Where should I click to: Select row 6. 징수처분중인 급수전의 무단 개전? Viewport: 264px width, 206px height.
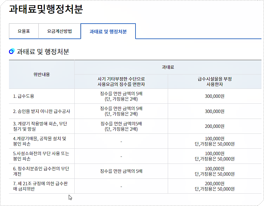click(x=135, y=171)
